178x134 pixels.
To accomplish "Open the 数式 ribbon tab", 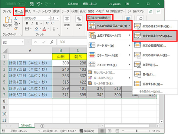I will (56, 11).
